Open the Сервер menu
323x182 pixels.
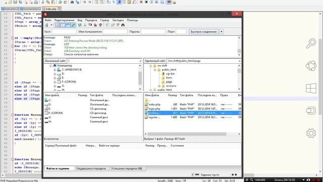(104, 20)
